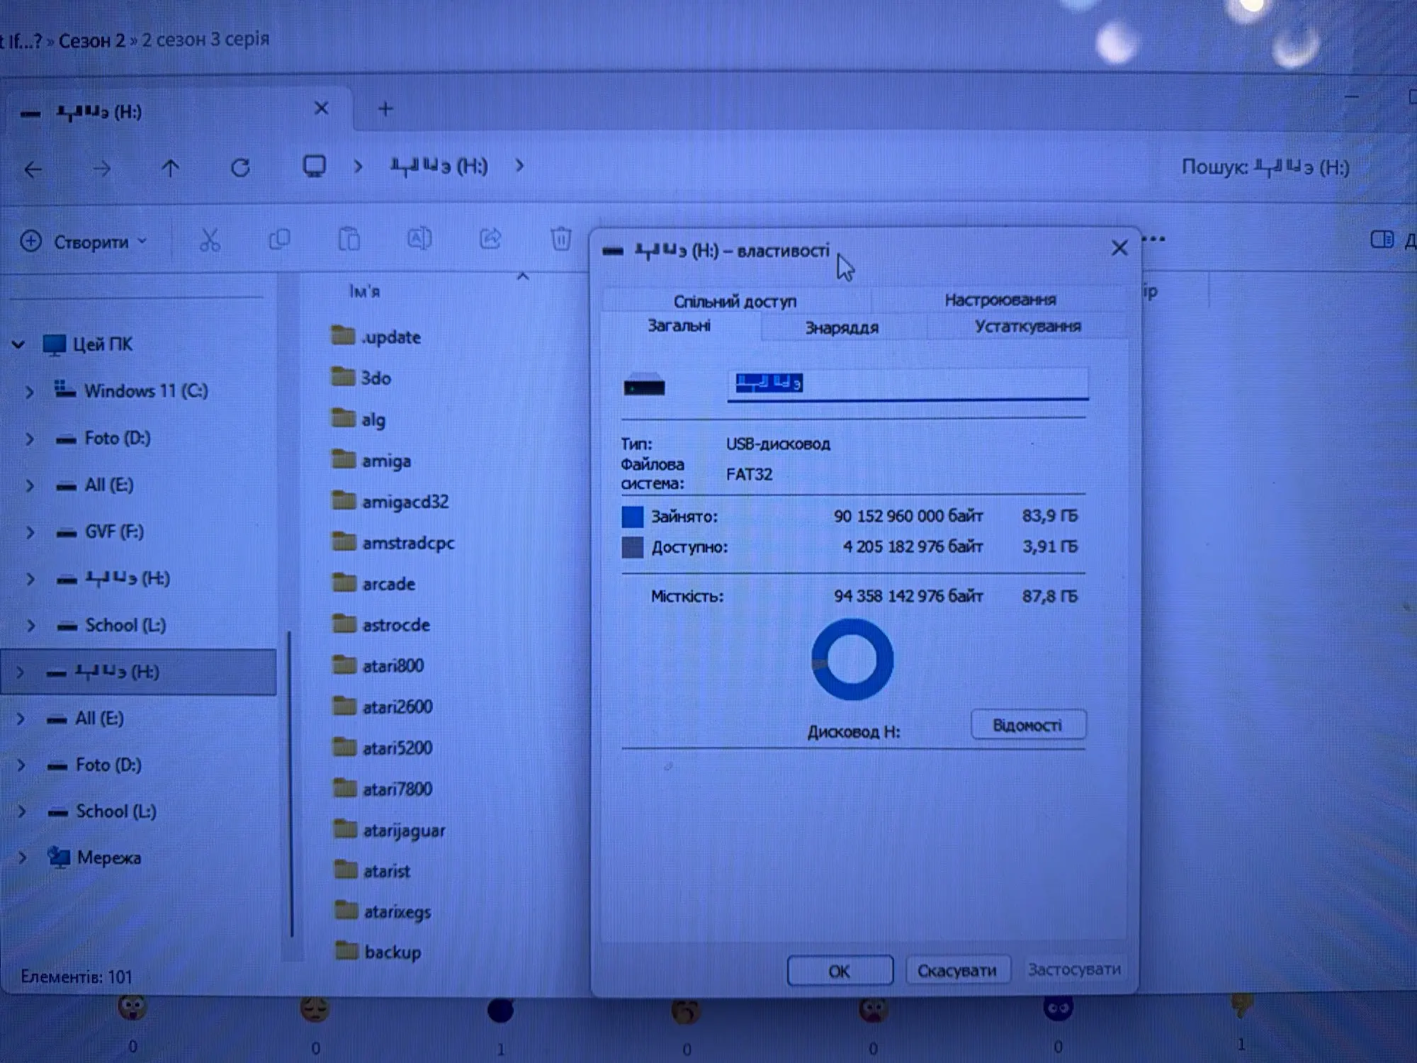The width and height of the screenshot is (1417, 1063).
Task: Switch to the Знаряддя tab
Action: click(x=842, y=328)
